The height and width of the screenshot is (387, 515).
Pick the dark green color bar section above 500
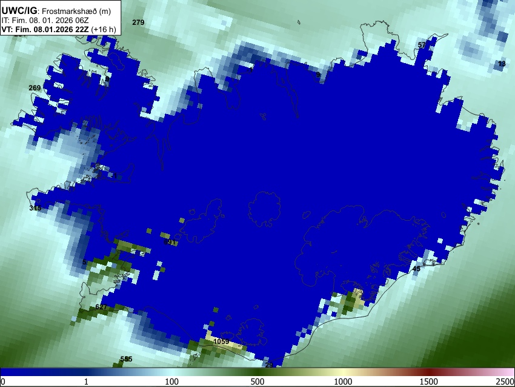tap(257, 372)
